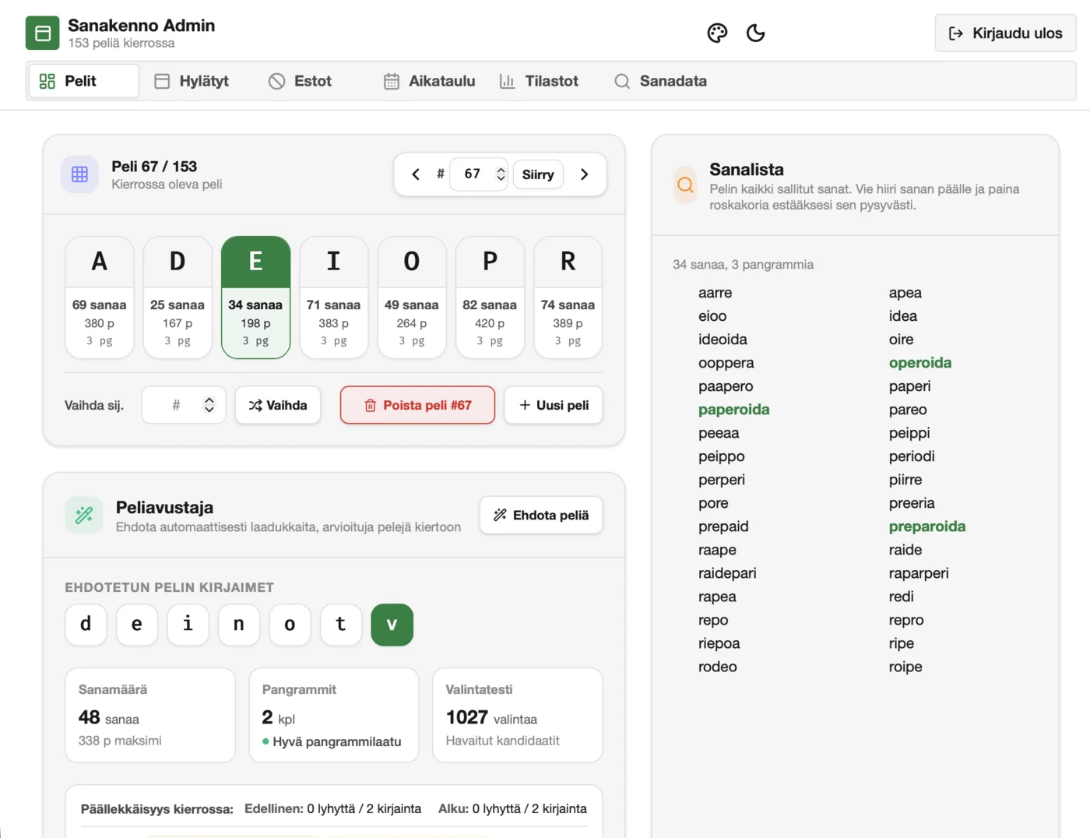Click suggested letter tile t
The image size is (1090, 838).
pyautogui.click(x=341, y=625)
